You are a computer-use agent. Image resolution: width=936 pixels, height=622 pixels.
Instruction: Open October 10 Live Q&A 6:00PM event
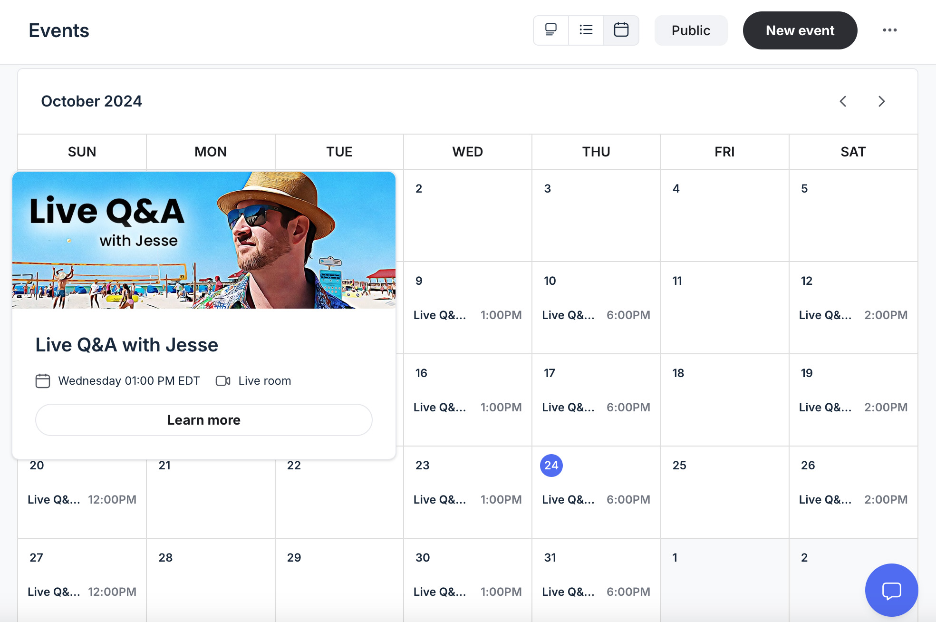[596, 315]
